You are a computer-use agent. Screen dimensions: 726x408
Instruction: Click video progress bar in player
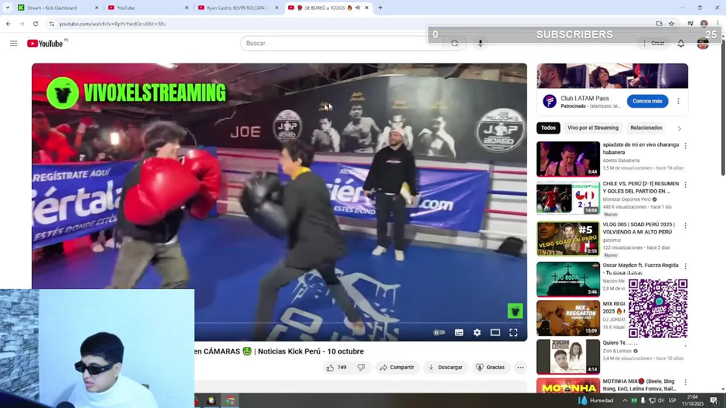279,323
